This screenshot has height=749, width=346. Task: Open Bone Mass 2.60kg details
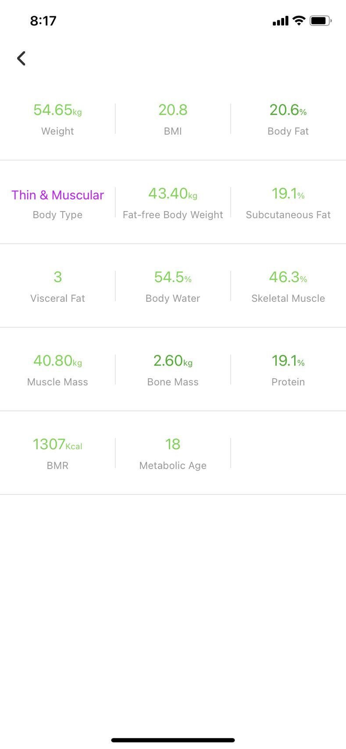pos(173,370)
